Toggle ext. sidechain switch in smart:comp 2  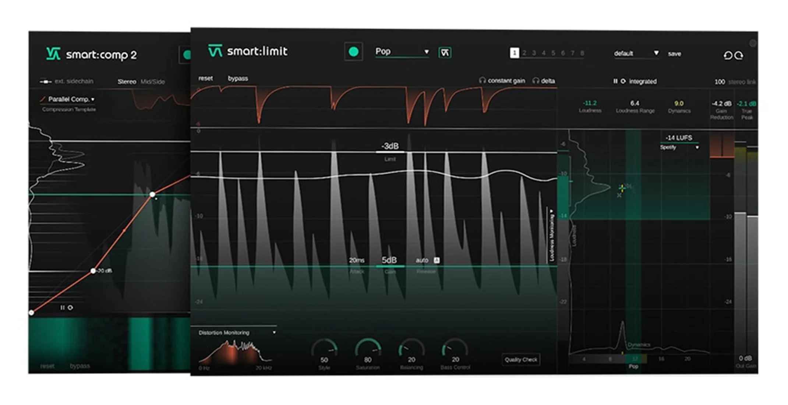45,81
